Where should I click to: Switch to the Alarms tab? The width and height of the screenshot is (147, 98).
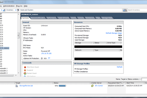coord(73,18)
